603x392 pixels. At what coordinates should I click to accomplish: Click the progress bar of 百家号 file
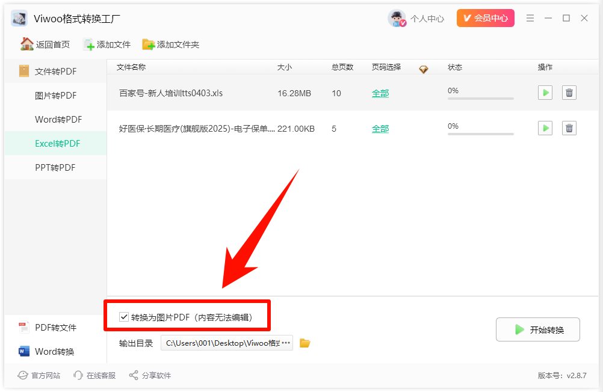pos(481,99)
